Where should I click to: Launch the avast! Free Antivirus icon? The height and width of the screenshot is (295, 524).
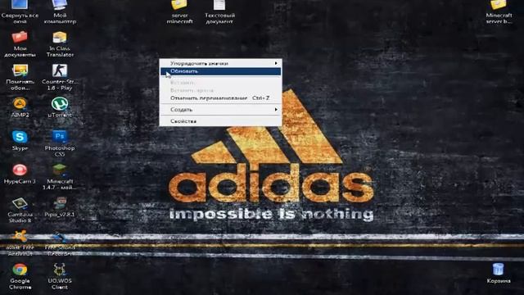(20, 237)
